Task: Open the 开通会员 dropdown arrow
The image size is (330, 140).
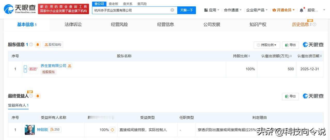Action: pos(294,10)
